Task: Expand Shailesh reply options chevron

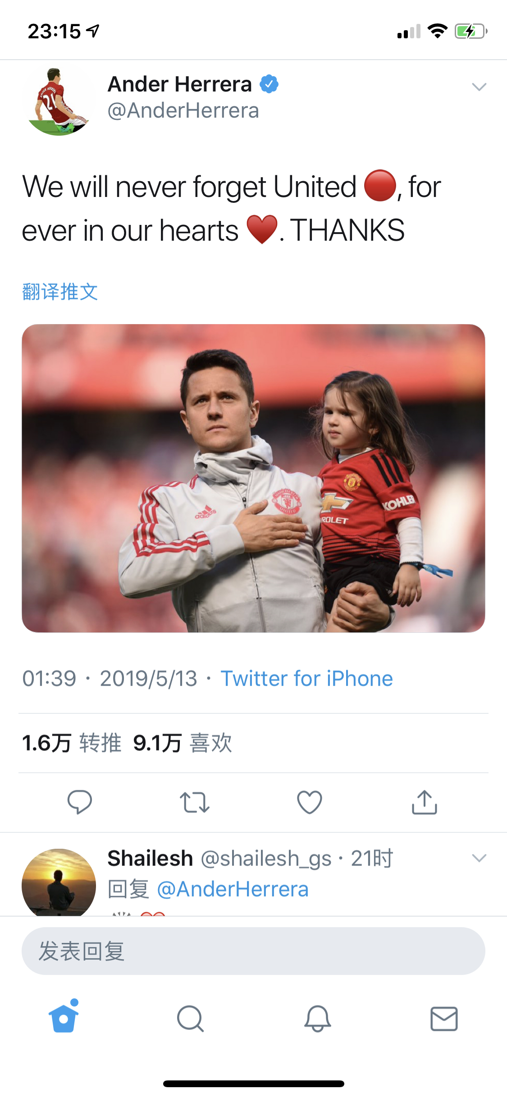Action: 479,858
